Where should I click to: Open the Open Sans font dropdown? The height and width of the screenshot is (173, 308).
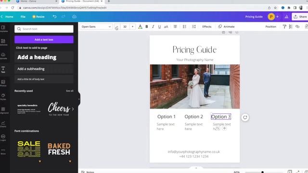click(96, 27)
